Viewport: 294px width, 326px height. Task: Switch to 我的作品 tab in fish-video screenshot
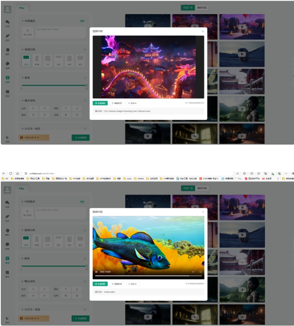point(202,188)
